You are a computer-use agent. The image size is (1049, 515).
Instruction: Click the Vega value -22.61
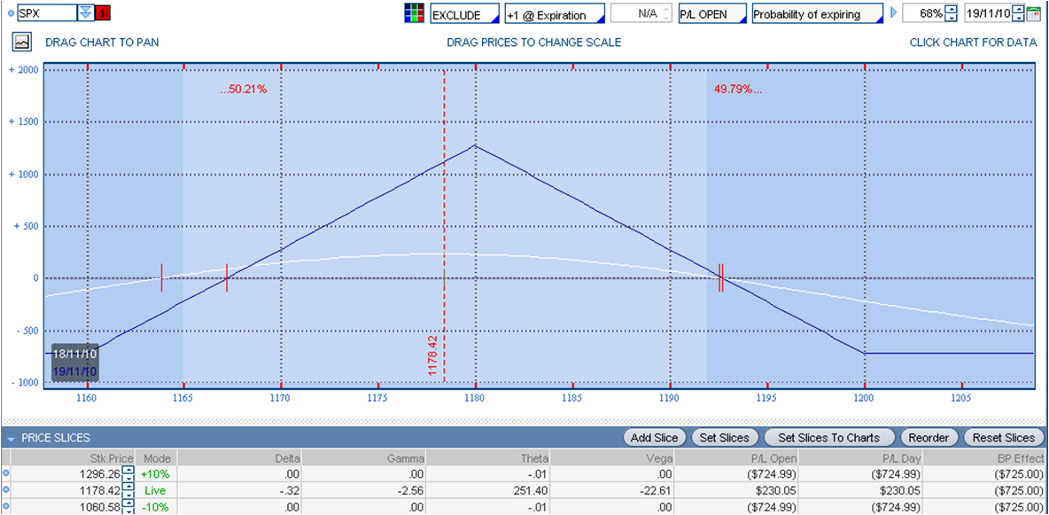pos(657,491)
